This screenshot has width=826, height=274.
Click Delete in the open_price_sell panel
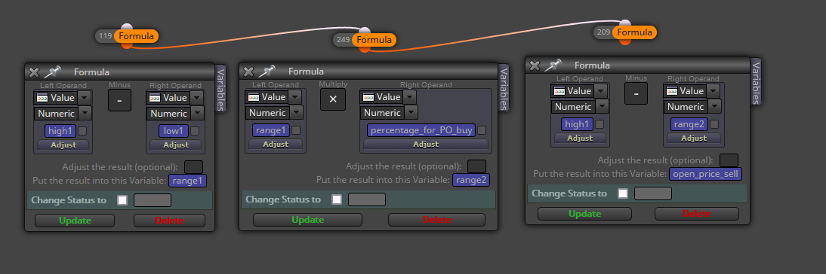pyautogui.click(x=697, y=214)
